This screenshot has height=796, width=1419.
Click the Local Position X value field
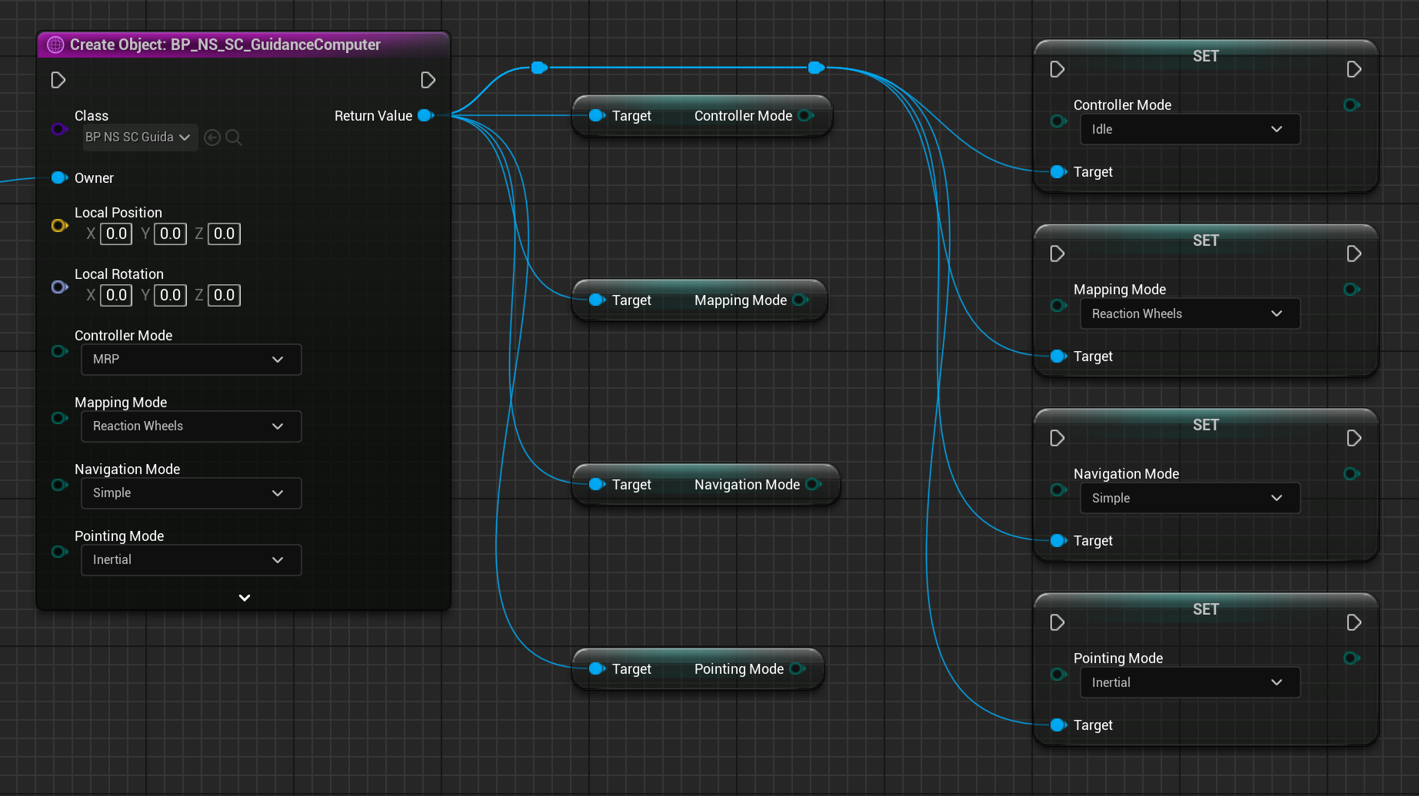coord(116,234)
